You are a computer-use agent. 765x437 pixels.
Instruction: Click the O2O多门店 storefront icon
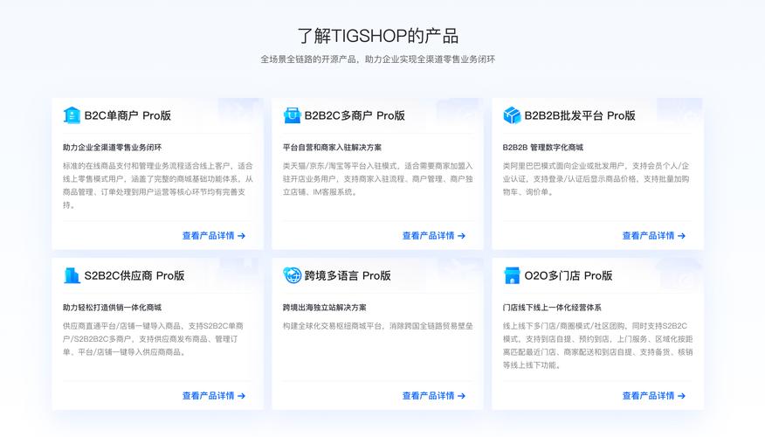coord(512,275)
